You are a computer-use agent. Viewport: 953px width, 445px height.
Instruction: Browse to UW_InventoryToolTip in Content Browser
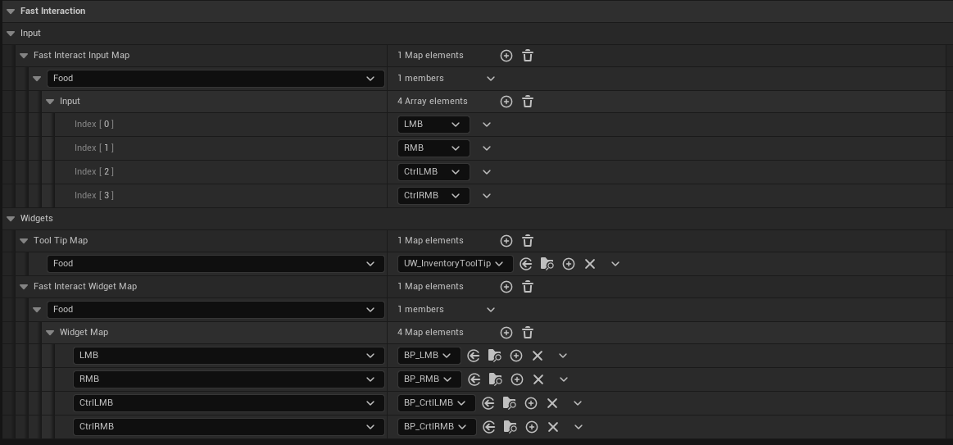coord(547,264)
